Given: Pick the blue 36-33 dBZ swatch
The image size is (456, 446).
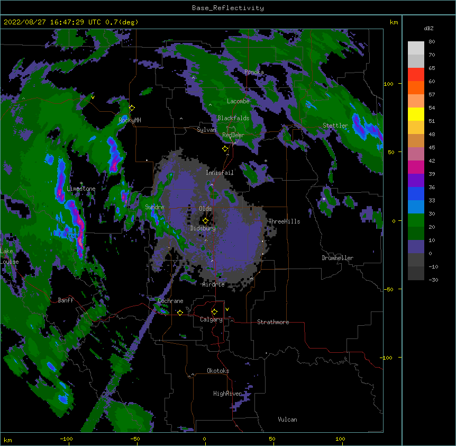Looking at the screenshot, I should [x=416, y=193].
